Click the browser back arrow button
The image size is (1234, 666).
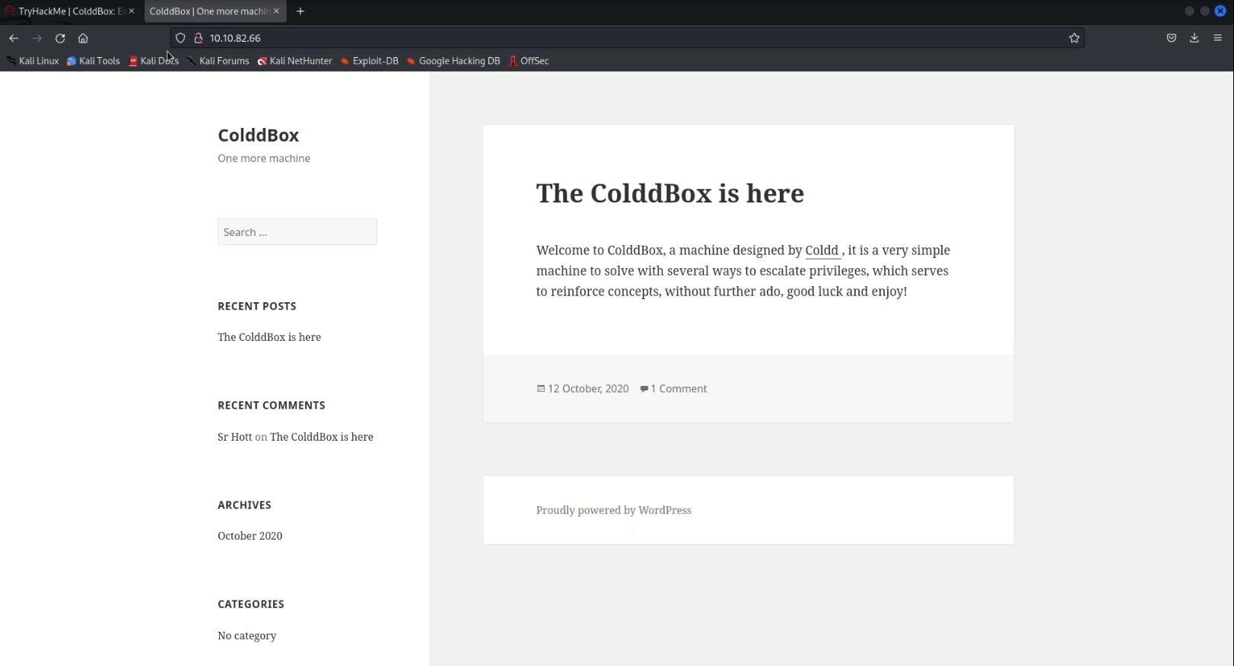tap(14, 38)
